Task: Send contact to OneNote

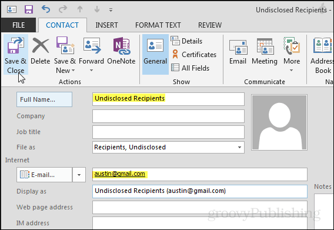Action: [121, 51]
